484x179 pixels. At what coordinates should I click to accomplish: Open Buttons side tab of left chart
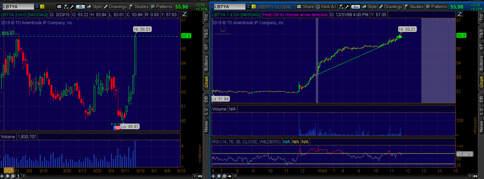(206, 63)
